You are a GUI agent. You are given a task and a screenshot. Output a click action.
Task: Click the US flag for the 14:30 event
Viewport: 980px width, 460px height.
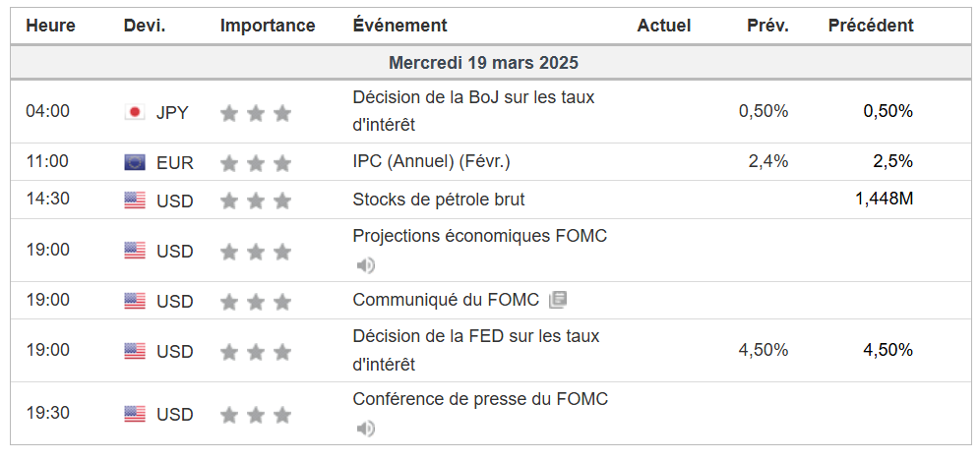coord(135,201)
